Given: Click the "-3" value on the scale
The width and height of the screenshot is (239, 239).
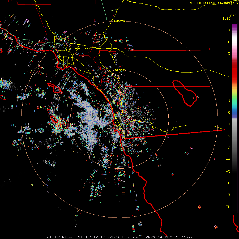Looking at the screenshot, I should pyautogui.click(x=228, y=148).
